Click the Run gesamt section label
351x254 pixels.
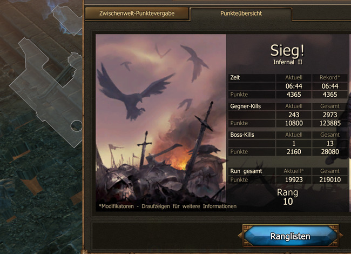pyautogui.click(x=246, y=171)
